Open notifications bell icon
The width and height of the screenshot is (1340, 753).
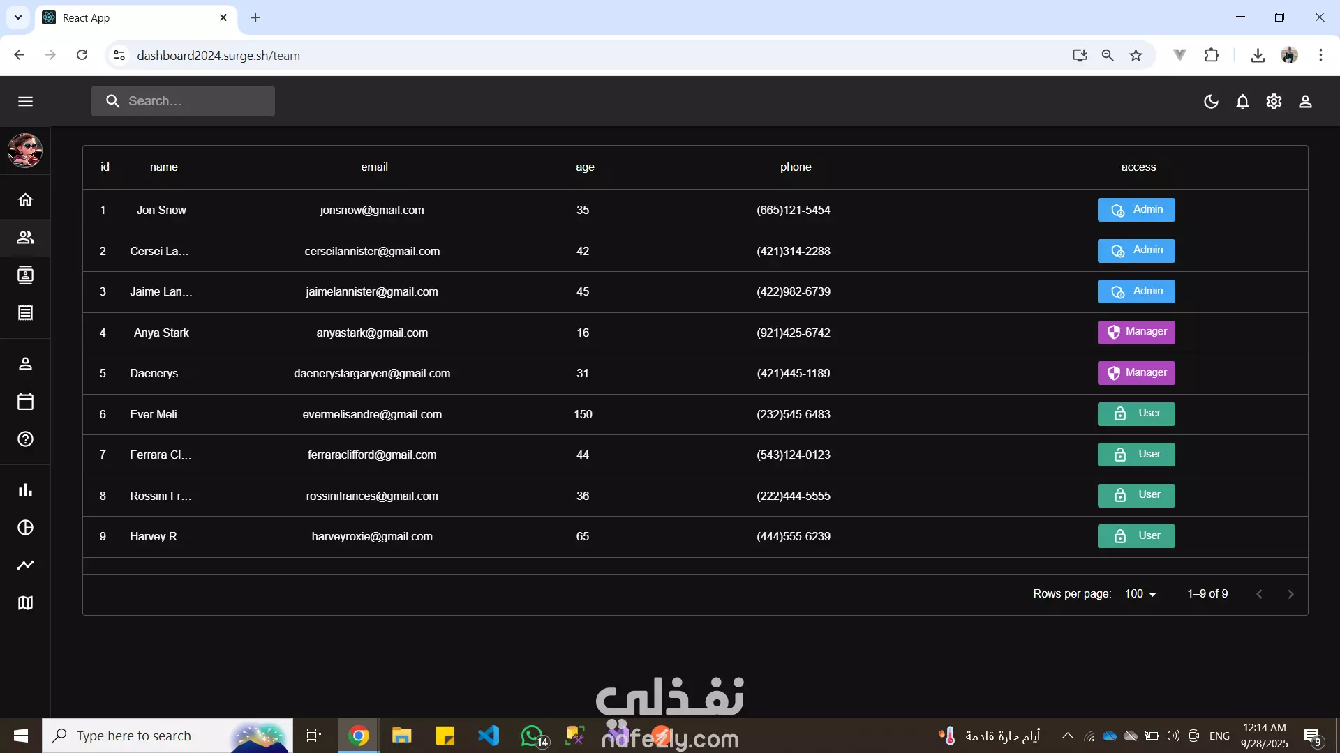[x=1242, y=102]
